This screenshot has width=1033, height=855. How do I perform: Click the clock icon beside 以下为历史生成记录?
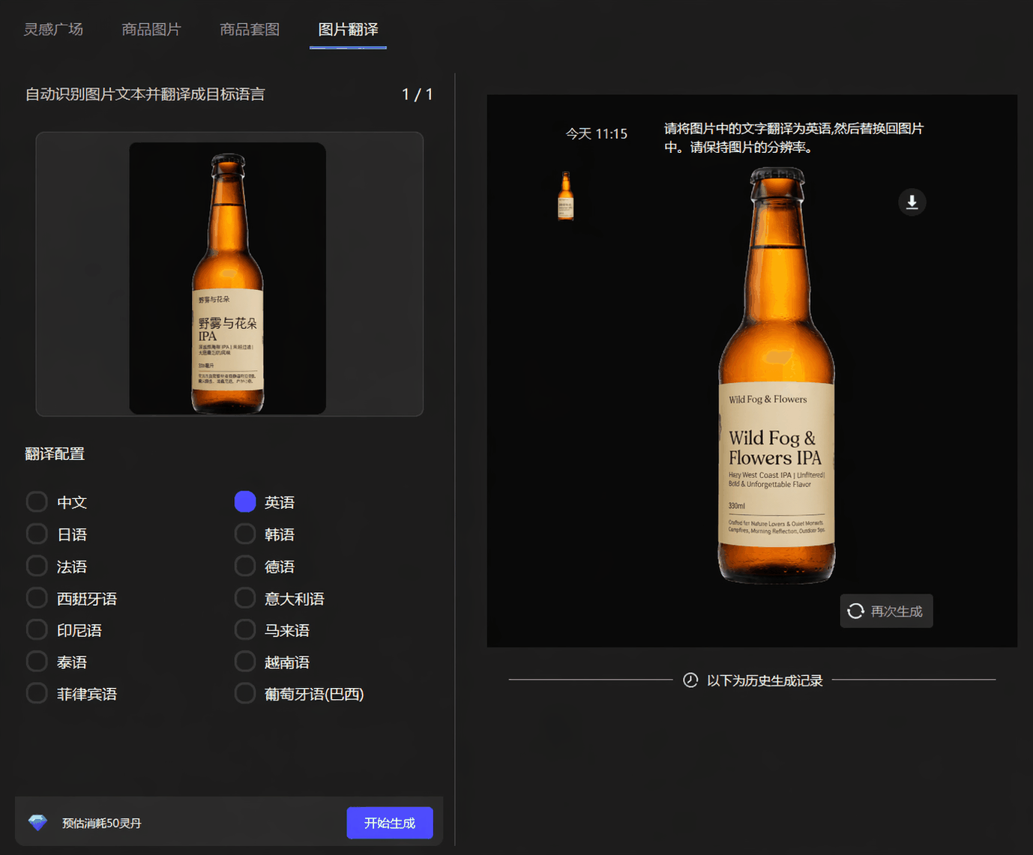pyautogui.click(x=690, y=680)
